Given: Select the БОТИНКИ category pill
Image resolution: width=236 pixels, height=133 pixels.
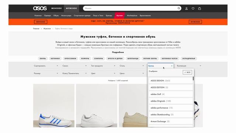Looking at the screenshot, I should (55, 58).
